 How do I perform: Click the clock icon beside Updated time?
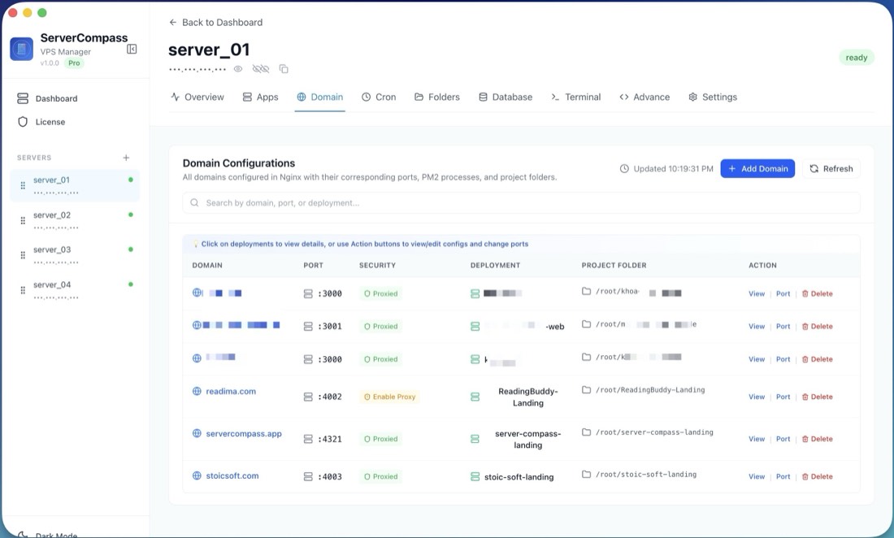[x=624, y=169]
